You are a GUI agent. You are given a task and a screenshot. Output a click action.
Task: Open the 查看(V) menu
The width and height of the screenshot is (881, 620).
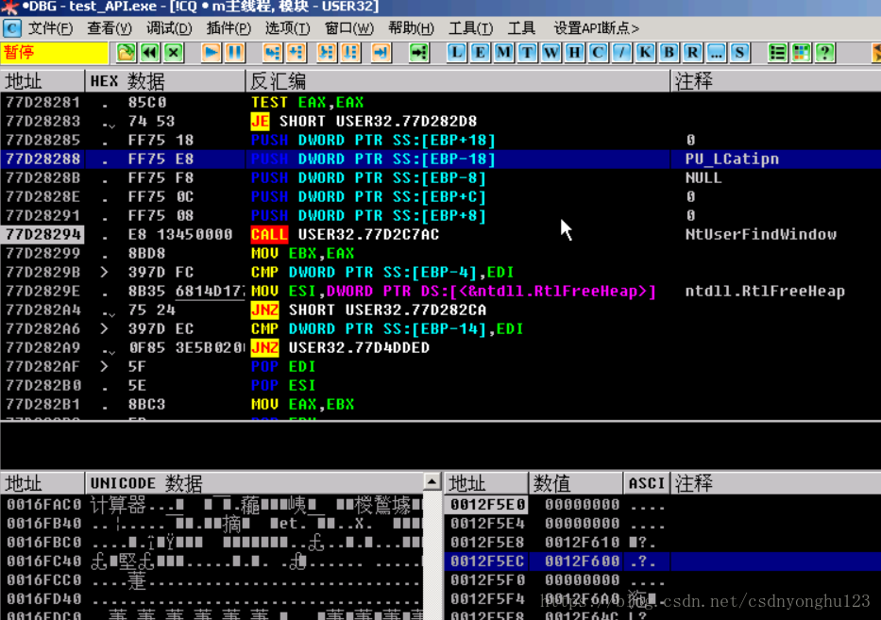click(110, 28)
